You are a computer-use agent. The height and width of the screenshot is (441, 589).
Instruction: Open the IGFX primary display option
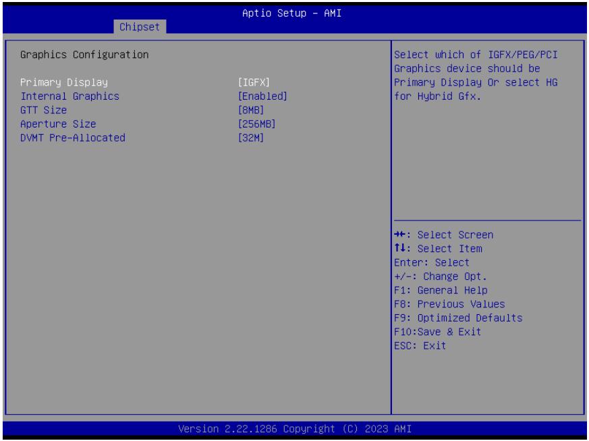[254, 82]
